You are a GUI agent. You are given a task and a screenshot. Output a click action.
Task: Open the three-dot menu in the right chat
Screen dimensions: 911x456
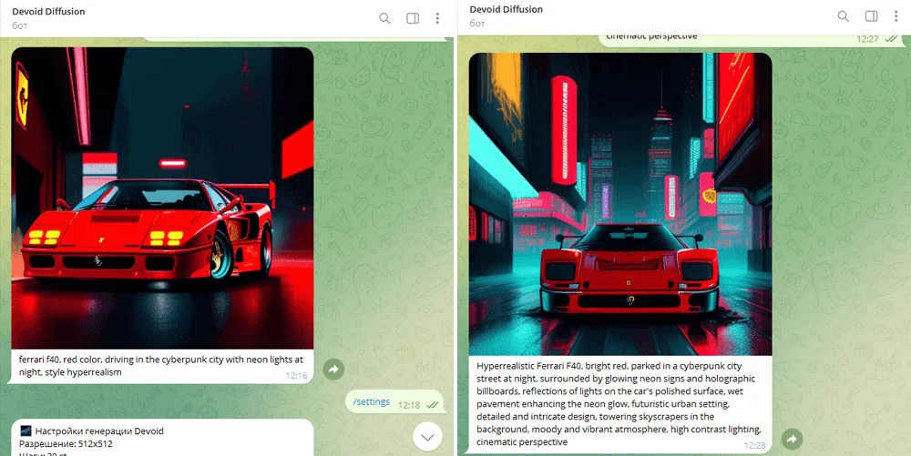(x=896, y=16)
